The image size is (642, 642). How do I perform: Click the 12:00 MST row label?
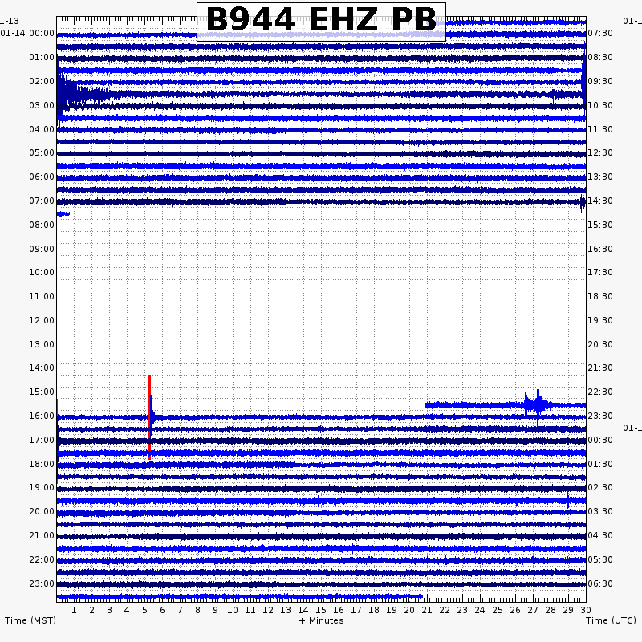[42, 320]
